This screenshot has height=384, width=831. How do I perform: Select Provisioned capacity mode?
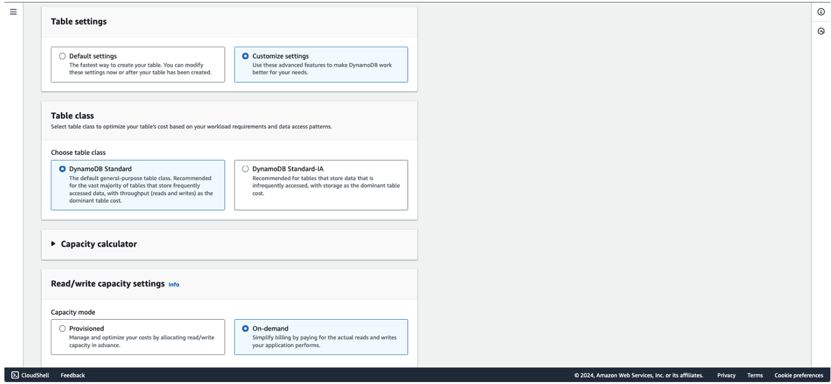[x=62, y=329]
